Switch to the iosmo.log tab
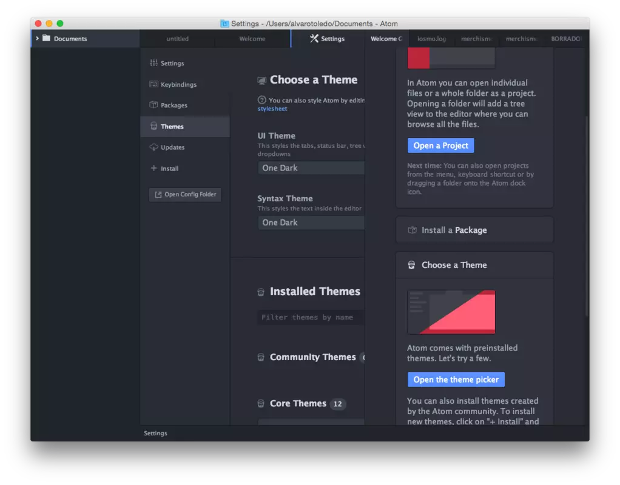The image size is (620, 485). click(x=431, y=39)
